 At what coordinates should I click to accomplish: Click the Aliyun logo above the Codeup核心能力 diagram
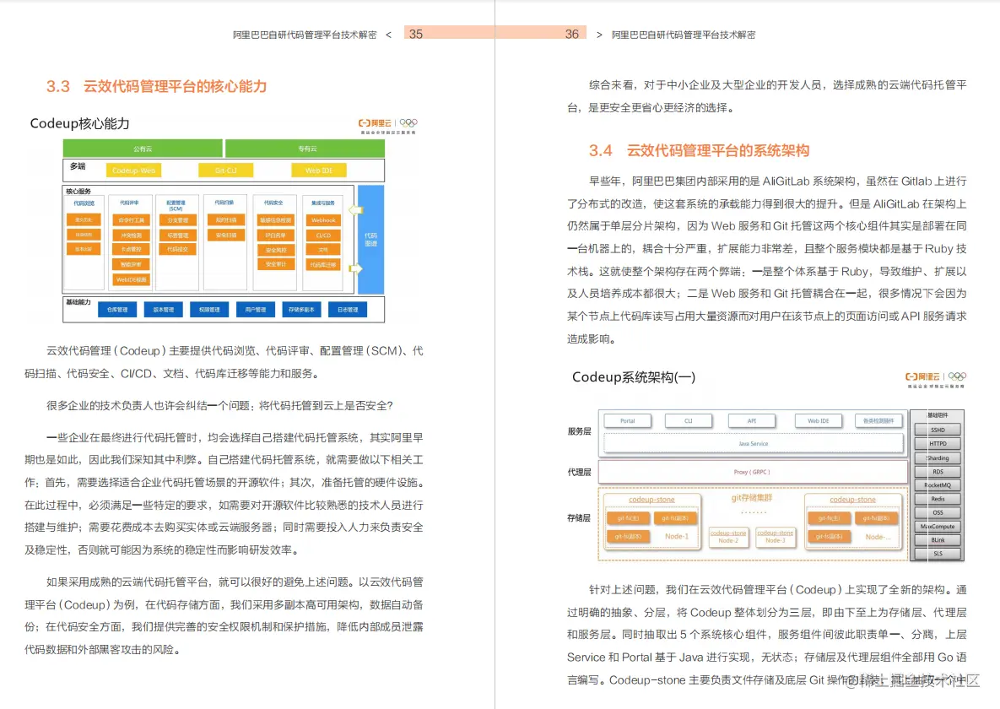click(387, 125)
